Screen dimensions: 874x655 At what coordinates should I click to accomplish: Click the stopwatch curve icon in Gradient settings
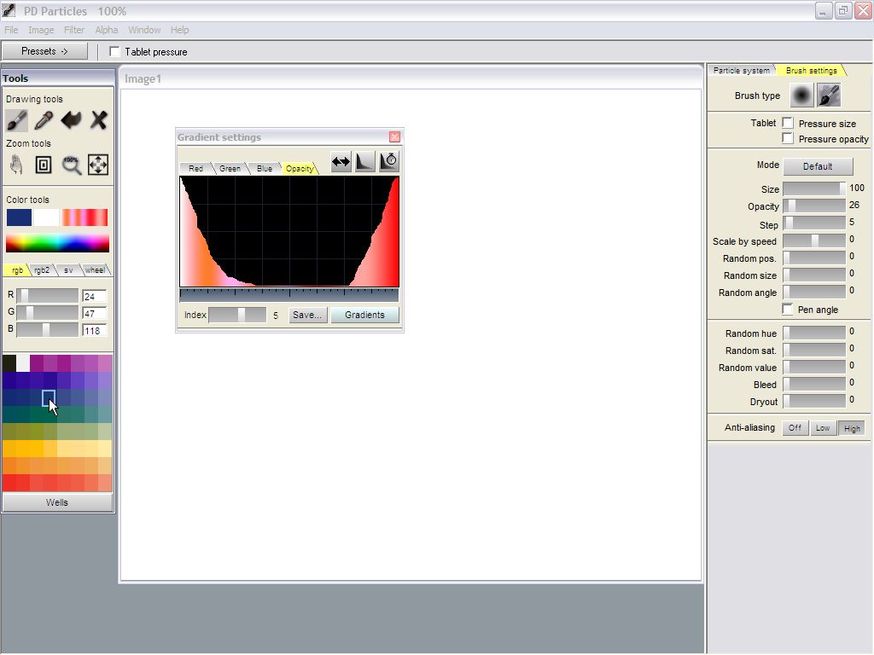389,161
